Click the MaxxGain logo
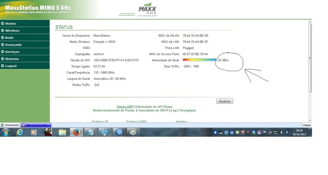328x175 pixels. (148, 9)
